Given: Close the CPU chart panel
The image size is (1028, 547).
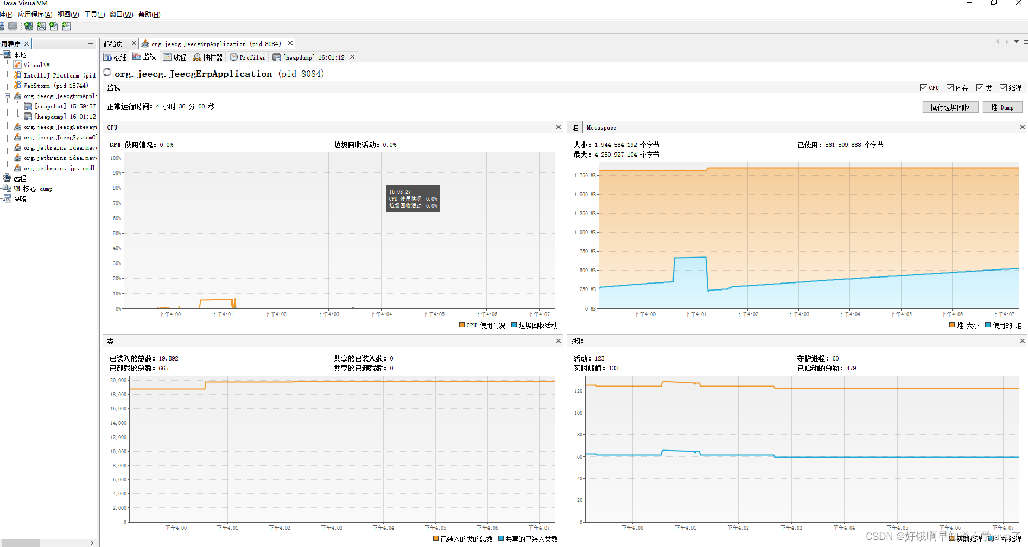Looking at the screenshot, I should pyautogui.click(x=558, y=127).
